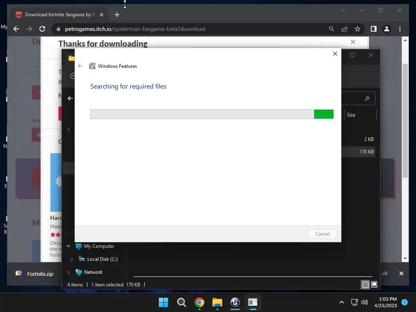Click the Windows Features title icon

(x=92, y=66)
